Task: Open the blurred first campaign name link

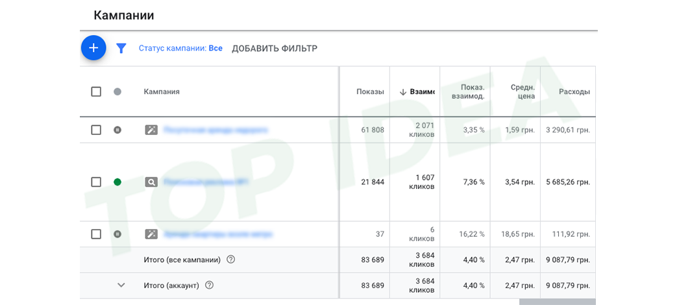Action: 215,130
